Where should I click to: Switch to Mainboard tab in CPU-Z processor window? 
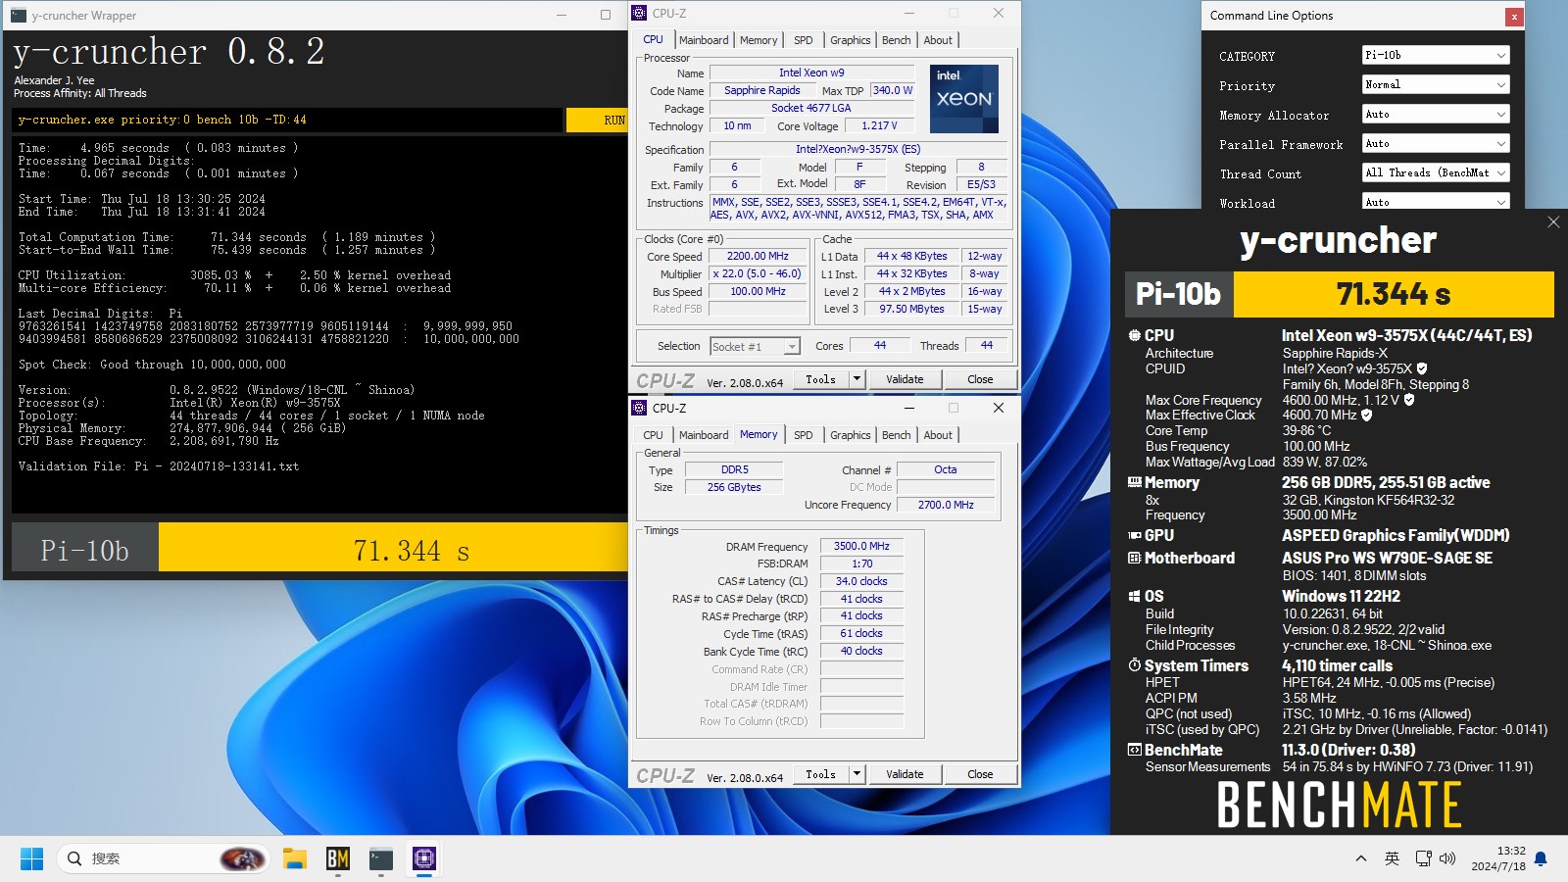[x=704, y=40]
